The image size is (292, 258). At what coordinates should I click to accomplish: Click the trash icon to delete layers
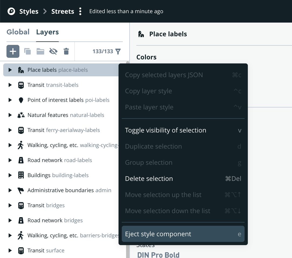tap(66, 51)
